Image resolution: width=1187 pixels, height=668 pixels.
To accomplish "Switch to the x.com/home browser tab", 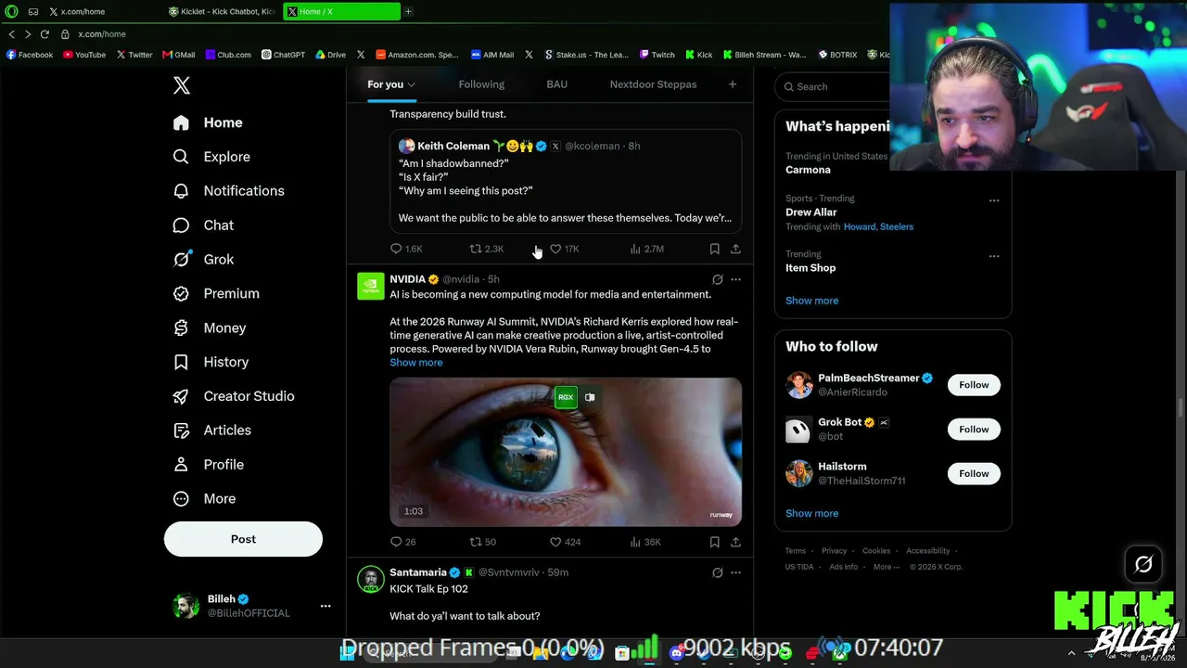I will [x=102, y=12].
